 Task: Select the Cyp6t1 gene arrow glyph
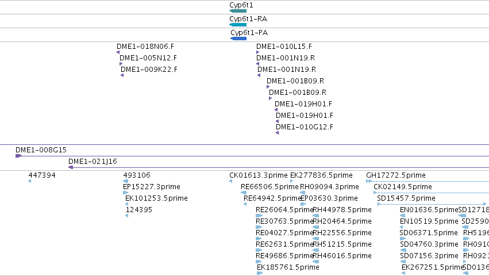[238, 11]
